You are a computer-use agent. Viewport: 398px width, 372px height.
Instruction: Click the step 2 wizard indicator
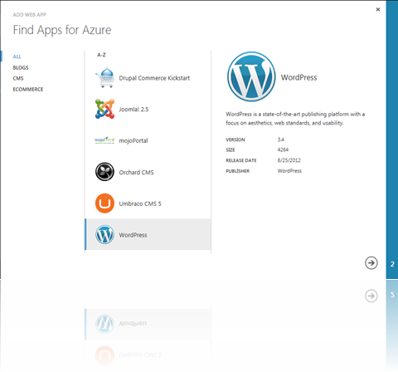392,264
